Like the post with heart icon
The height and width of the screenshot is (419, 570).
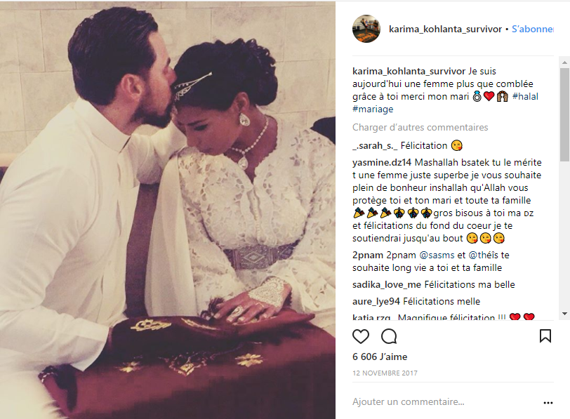click(x=361, y=336)
